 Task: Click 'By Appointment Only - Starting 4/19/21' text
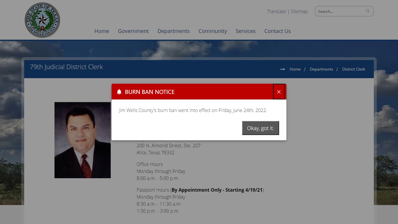click(217, 190)
